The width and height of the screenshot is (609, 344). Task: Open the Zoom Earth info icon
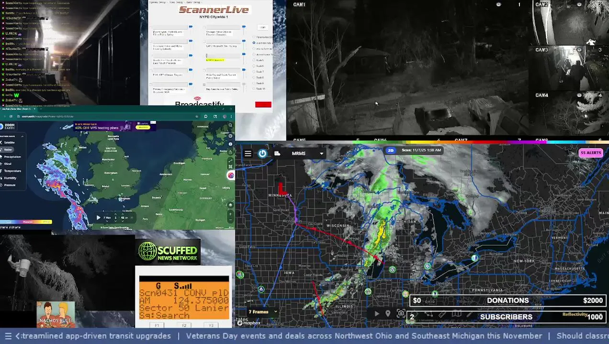tap(230, 144)
